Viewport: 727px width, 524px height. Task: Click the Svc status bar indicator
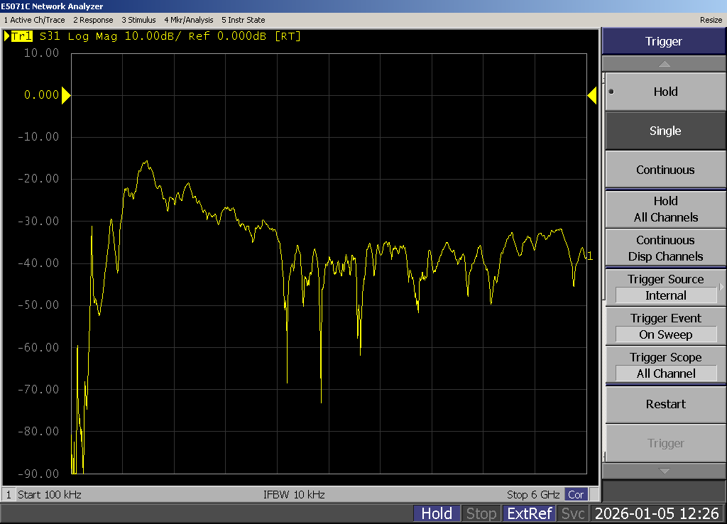pyautogui.click(x=573, y=513)
